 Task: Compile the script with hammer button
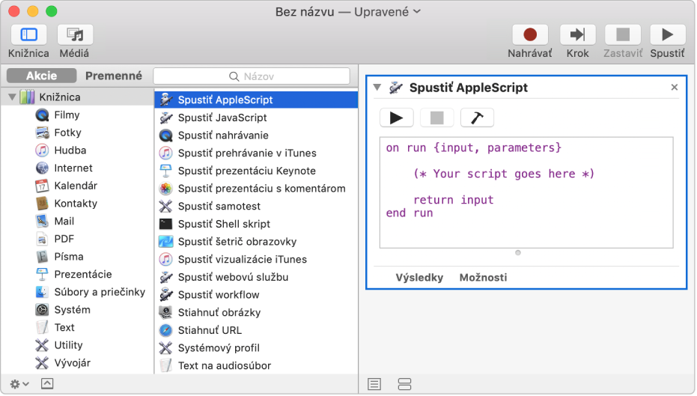click(477, 118)
